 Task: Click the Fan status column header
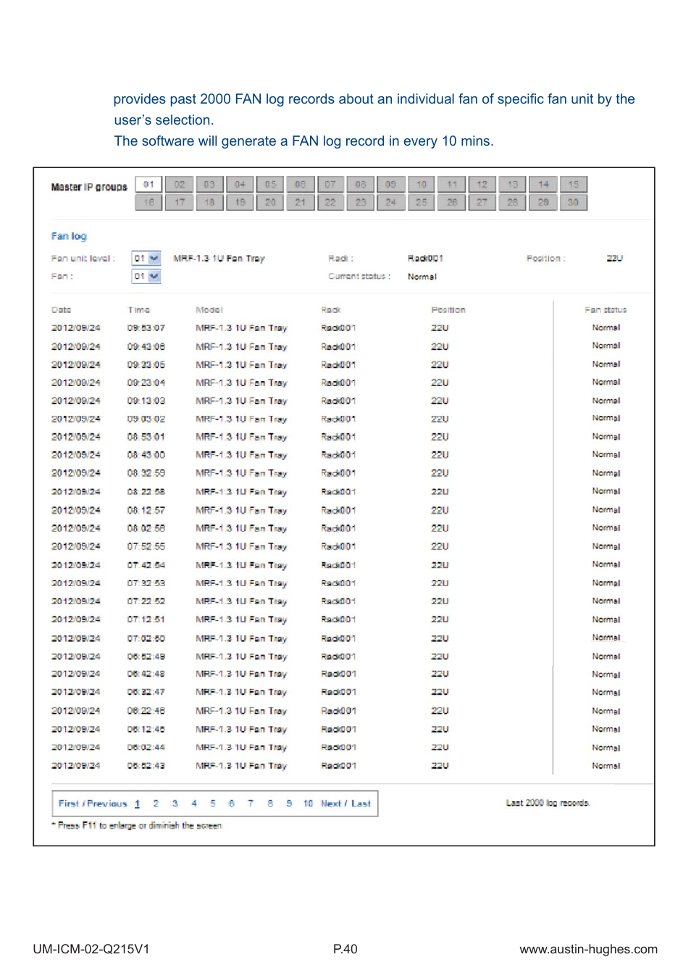point(606,310)
